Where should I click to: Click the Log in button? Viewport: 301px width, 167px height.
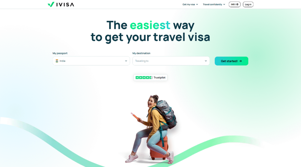[x=248, y=4]
